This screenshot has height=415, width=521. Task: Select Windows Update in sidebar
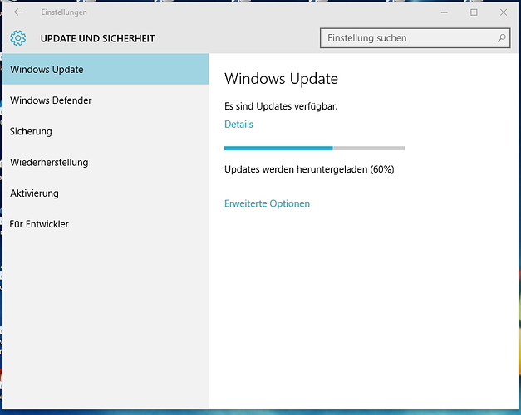[x=106, y=69]
